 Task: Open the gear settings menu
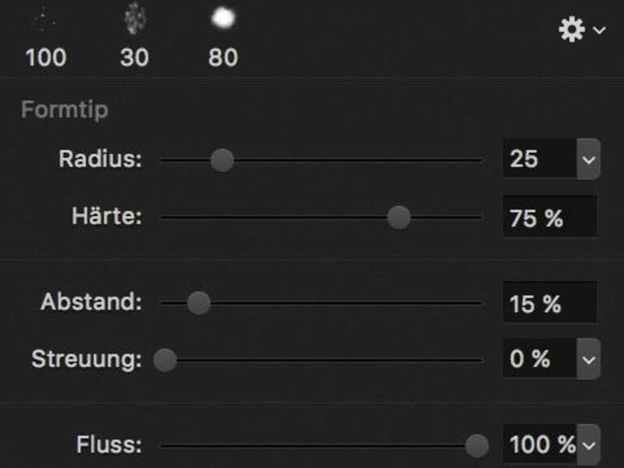pyautogui.click(x=573, y=31)
